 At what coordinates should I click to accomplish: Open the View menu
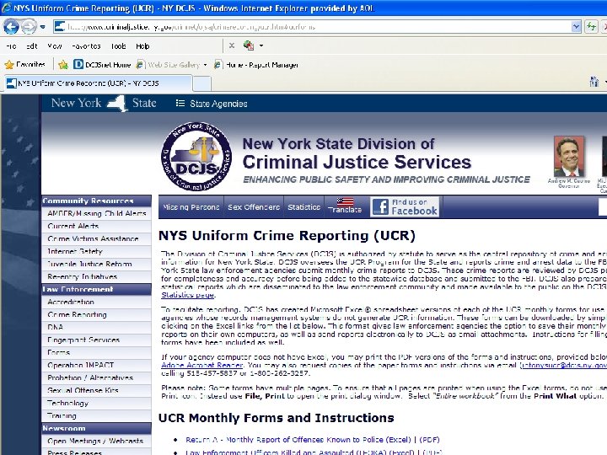coord(55,46)
